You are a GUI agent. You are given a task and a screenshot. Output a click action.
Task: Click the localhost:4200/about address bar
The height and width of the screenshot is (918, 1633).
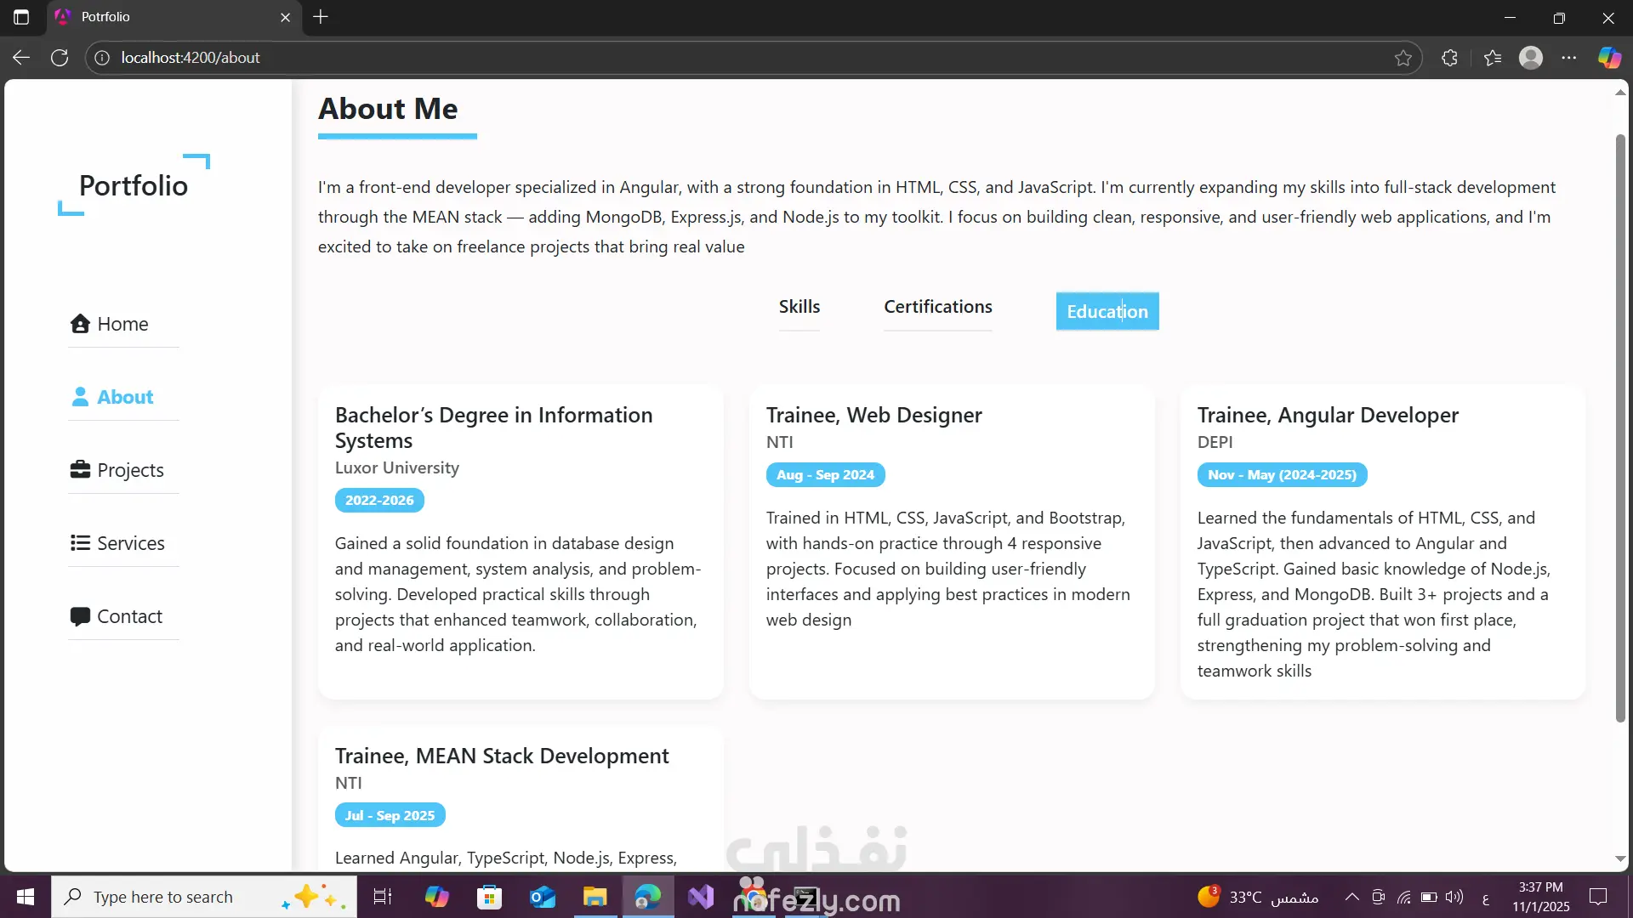(191, 58)
